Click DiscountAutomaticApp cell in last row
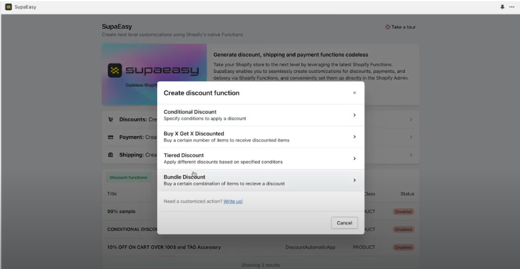This screenshot has width=520, height=269. coord(310,247)
